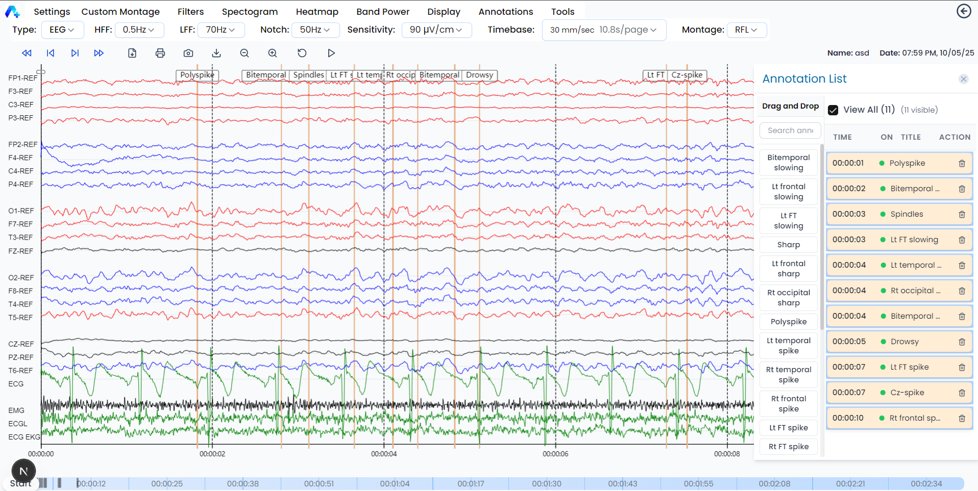Screen dimensions: 978x491
Task: Open the Settings menu
Action: coord(52,12)
